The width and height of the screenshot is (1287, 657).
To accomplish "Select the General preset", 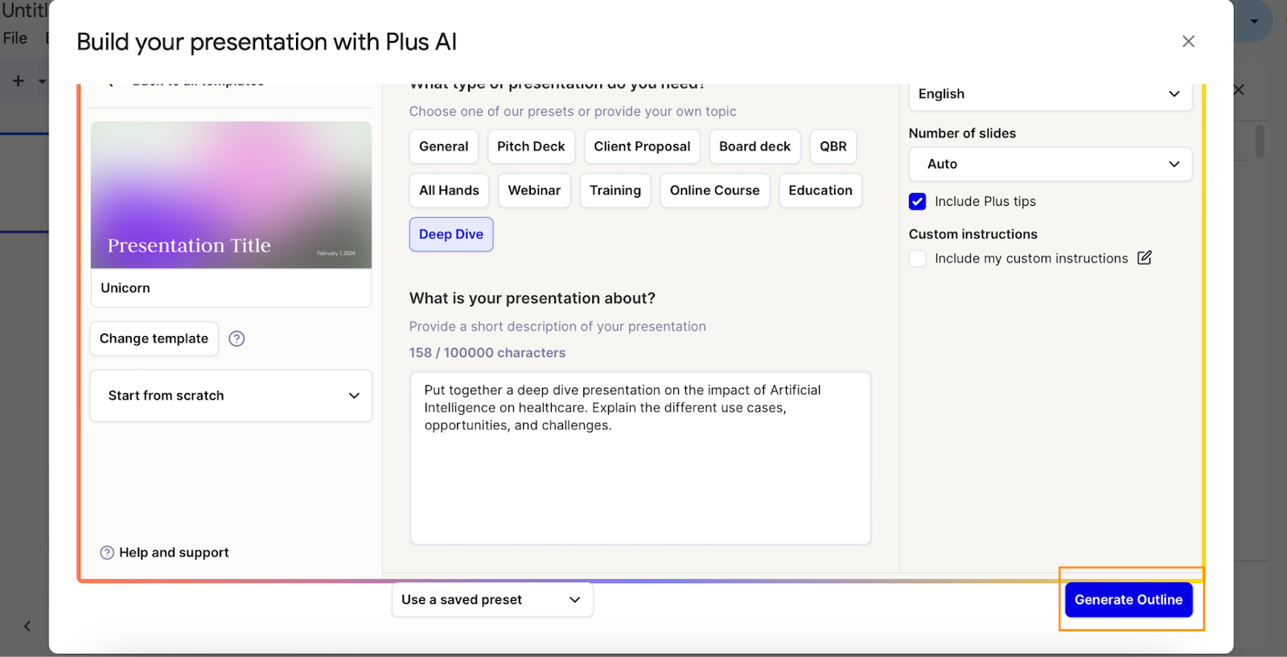I will (443, 146).
